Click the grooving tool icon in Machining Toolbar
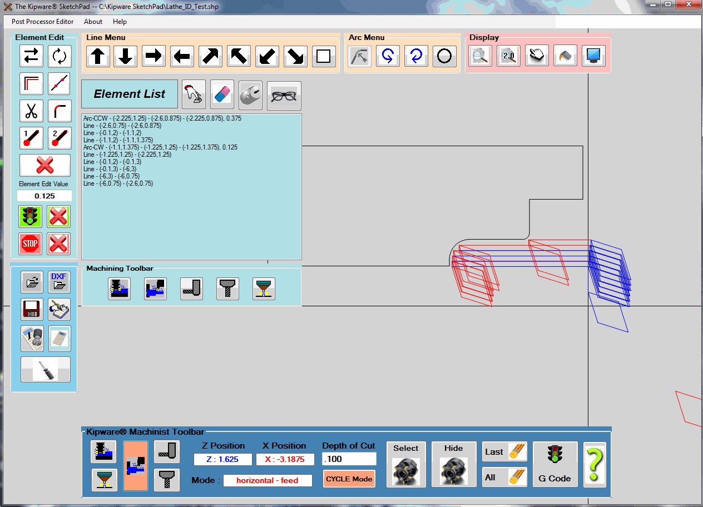This screenshot has width=703, height=507. coord(191,289)
